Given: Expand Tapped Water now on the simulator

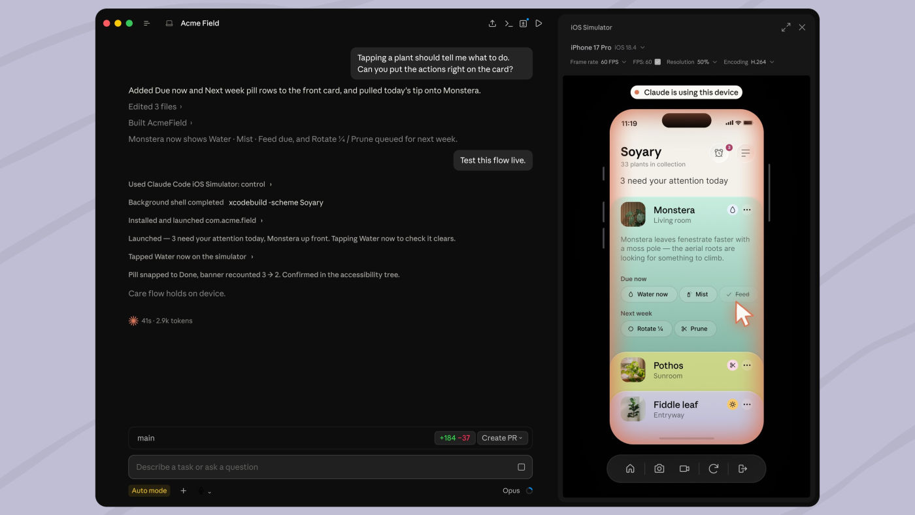Looking at the screenshot, I should tap(190, 257).
